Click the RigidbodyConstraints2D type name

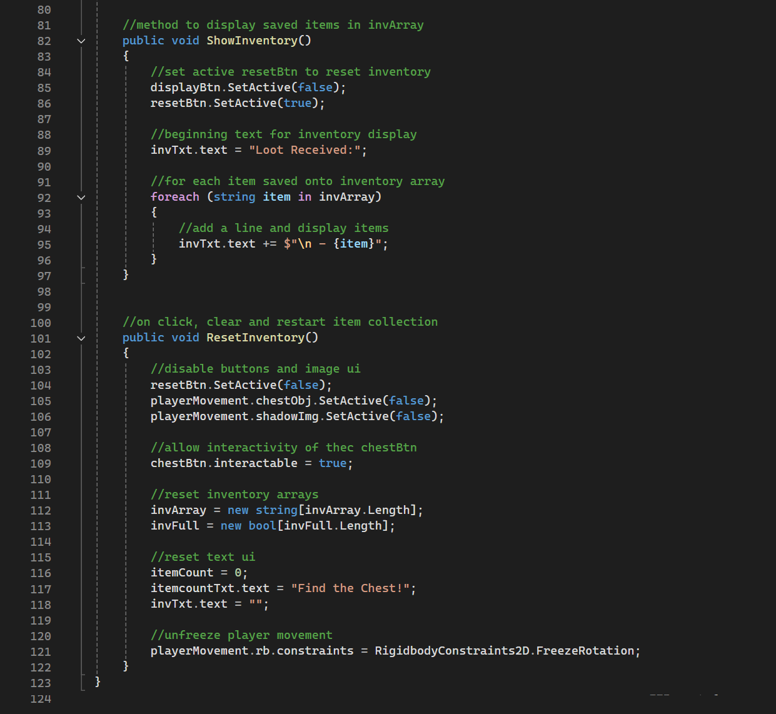[x=451, y=651]
